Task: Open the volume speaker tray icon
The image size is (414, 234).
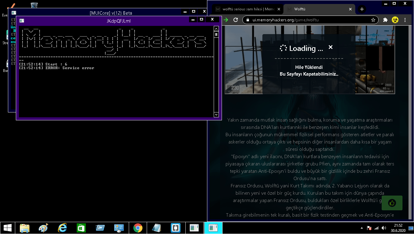Action: pos(384,228)
